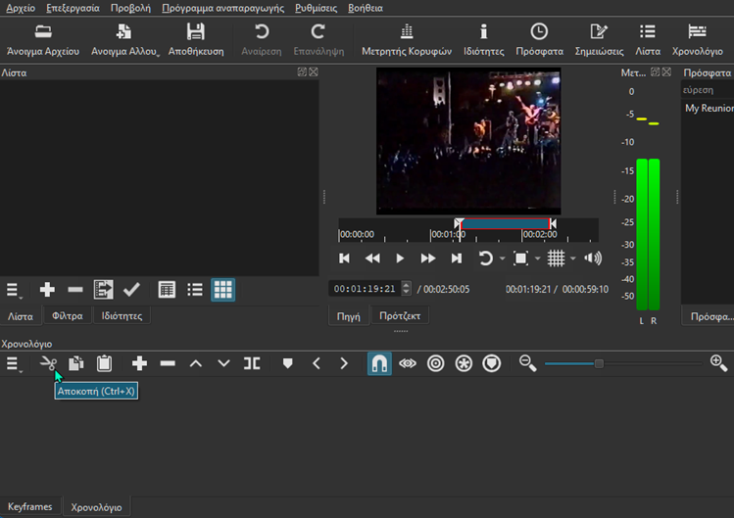Go to previous marker arrow
Image resolution: width=734 pixels, height=518 pixels.
[317, 363]
